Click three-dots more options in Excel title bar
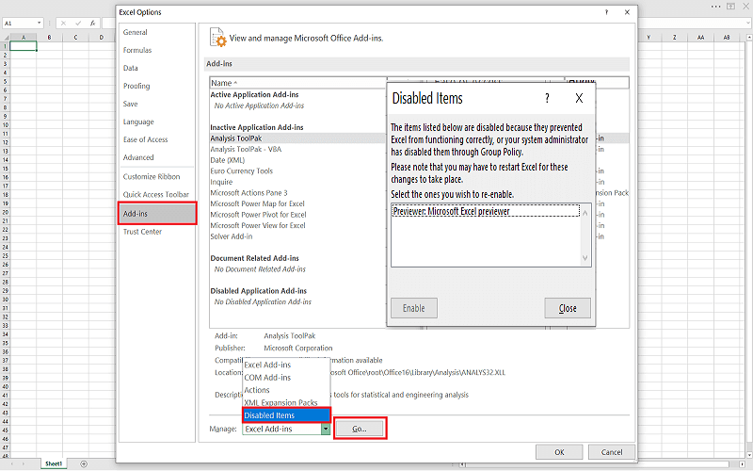This screenshot has width=753, height=471. pos(715,7)
